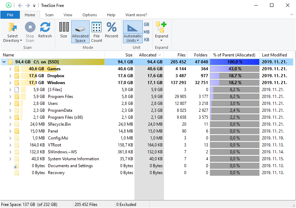The width and height of the screenshot is (296, 208).
Task: Sort by the Name column header
Action: (52, 55)
